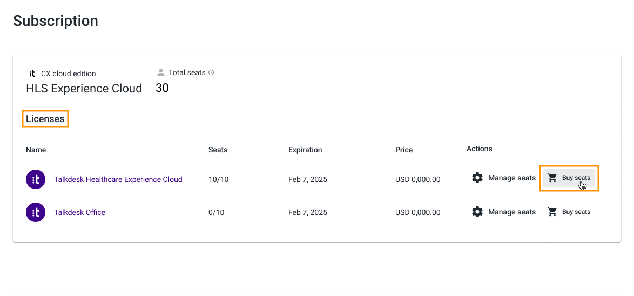This screenshot has width=634, height=296.
Task: Click the Seats column header
Action: coord(218,150)
